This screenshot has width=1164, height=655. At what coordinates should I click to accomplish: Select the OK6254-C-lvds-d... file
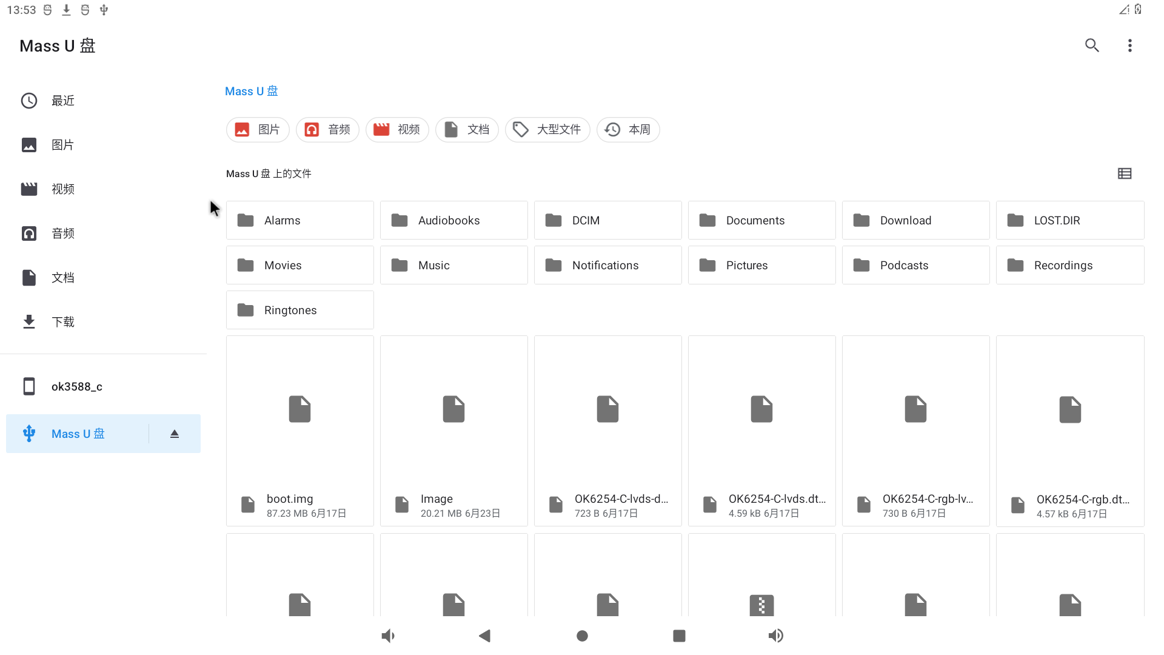(608, 431)
